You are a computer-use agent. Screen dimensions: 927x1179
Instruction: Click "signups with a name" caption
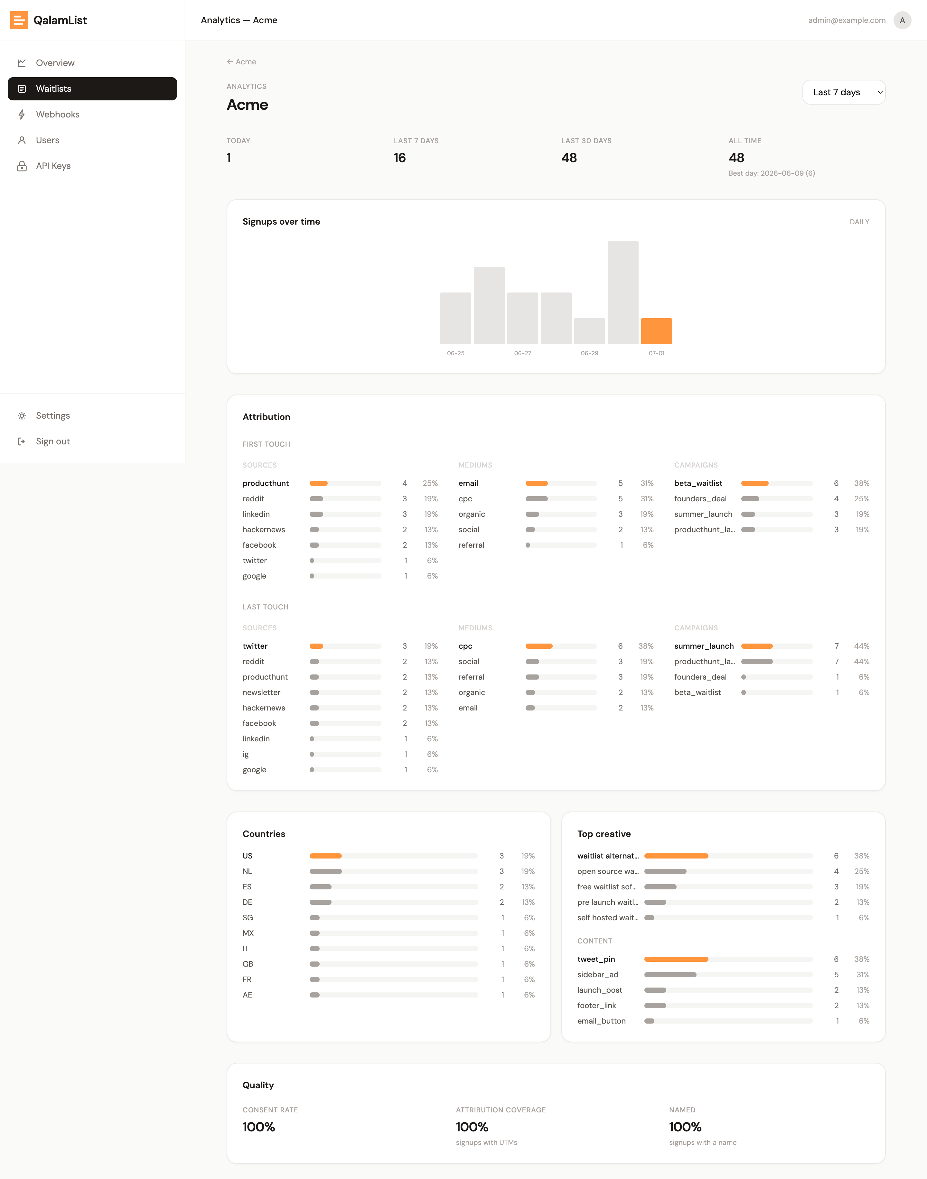(703, 1143)
